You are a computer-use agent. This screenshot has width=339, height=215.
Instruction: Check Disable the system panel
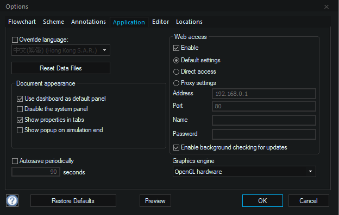coord(20,109)
